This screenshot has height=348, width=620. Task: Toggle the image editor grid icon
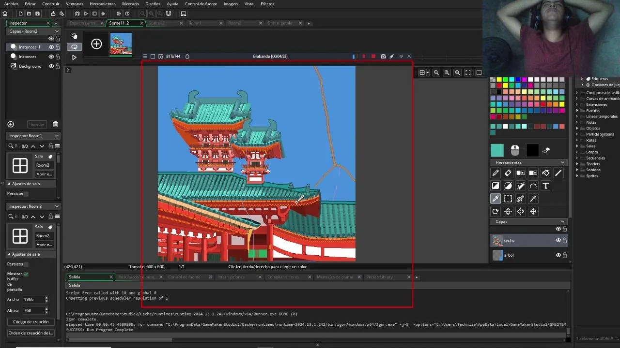[422, 72]
